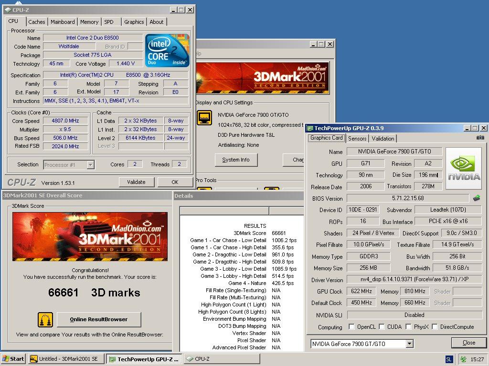Click the Subvendor Leadtek field in GPU-Z
489x366 pixels.
tap(448, 210)
